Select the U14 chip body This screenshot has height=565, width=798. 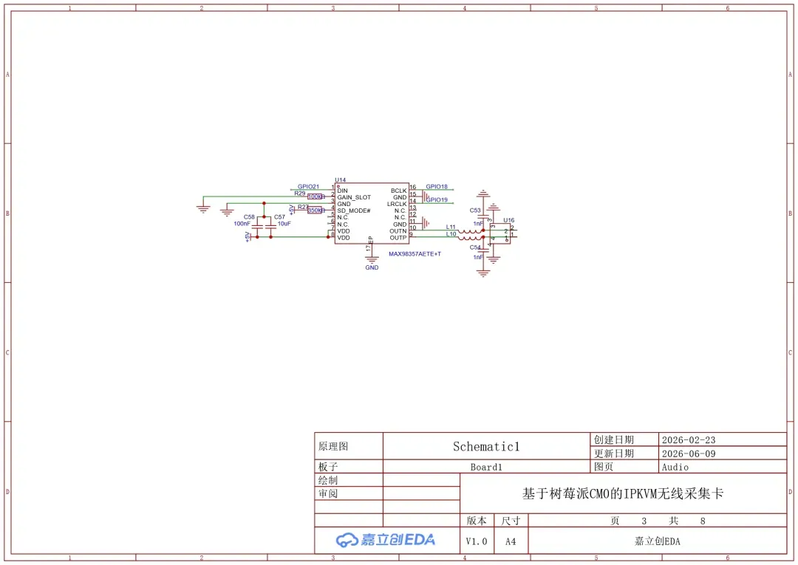(372, 213)
